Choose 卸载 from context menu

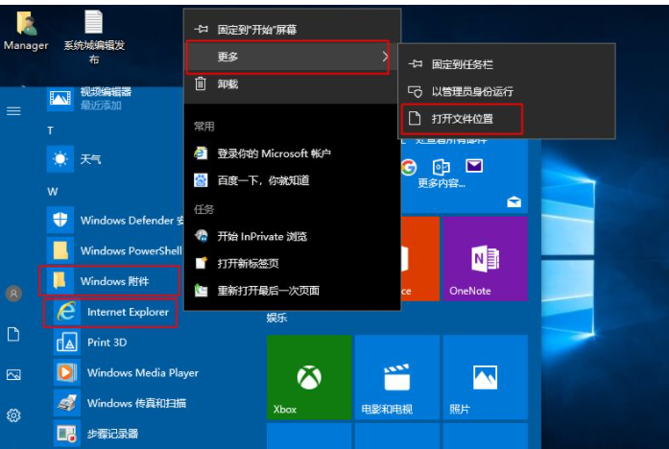point(292,84)
